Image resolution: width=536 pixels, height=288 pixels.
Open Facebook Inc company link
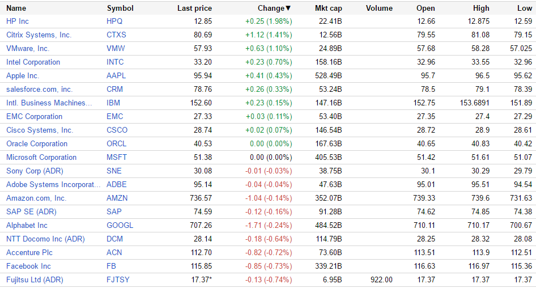(28, 266)
